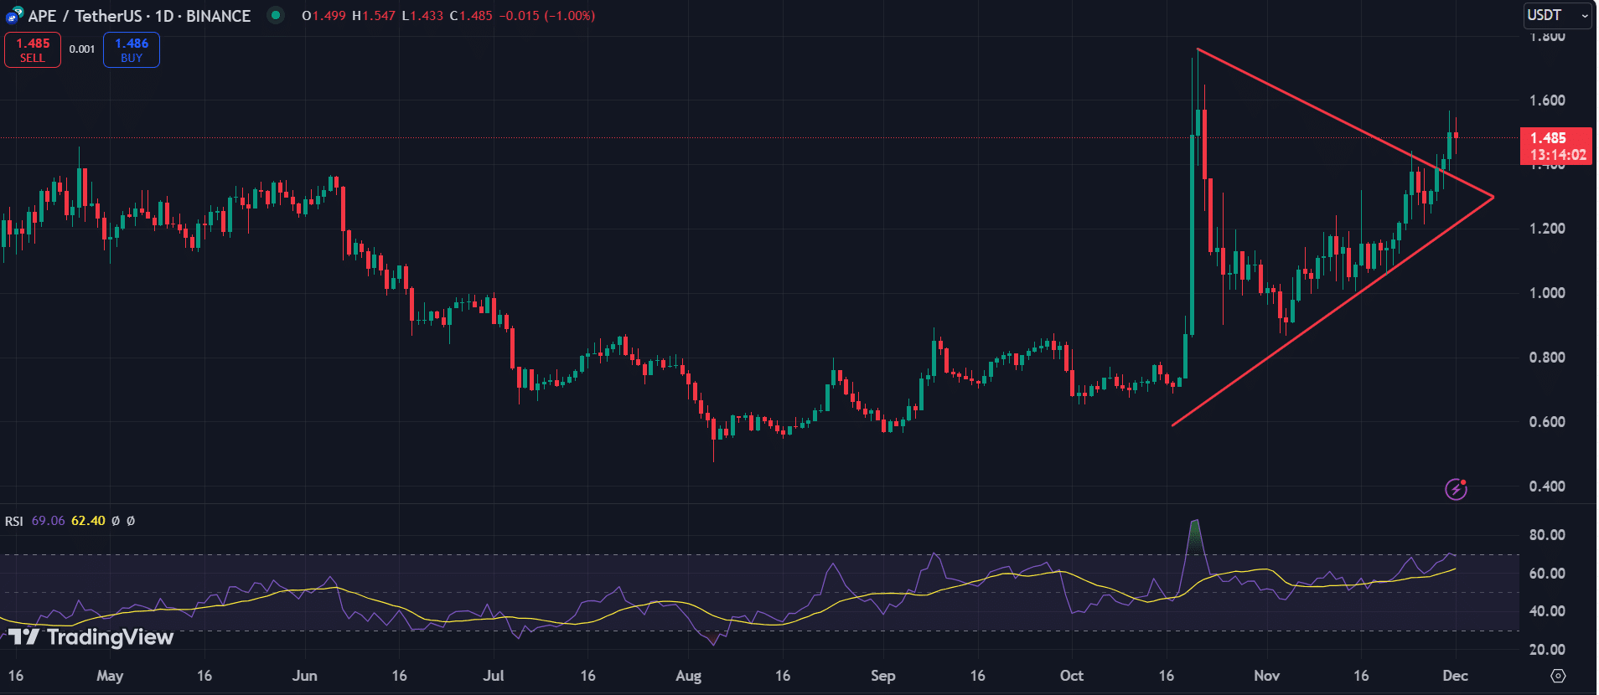Click the 0.400 price axis label

(x=1547, y=486)
